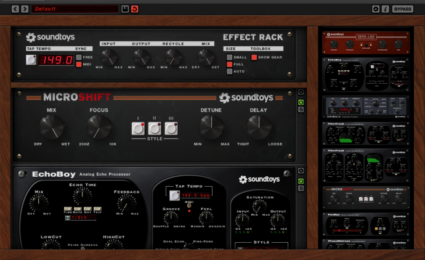
Task: Add second FilterFreak with green display pair
Action: click(x=366, y=165)
